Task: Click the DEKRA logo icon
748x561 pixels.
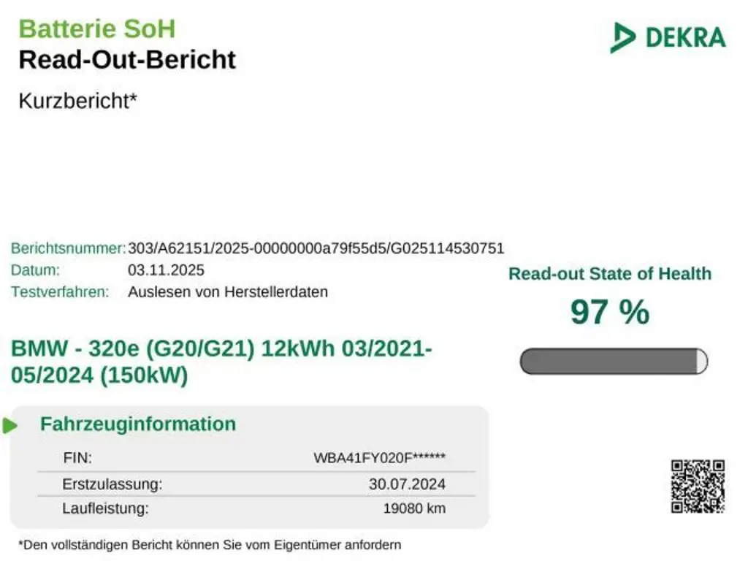Action: pyautogui.click(x=623, y=37)
